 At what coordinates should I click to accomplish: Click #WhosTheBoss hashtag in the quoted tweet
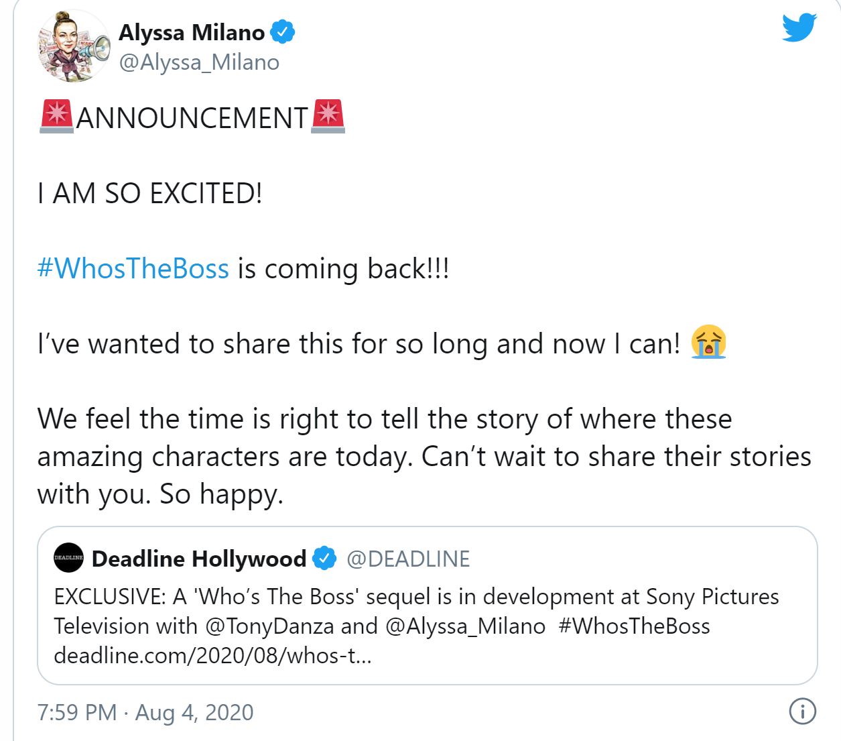pyautogui.click(x=633, y=626)
